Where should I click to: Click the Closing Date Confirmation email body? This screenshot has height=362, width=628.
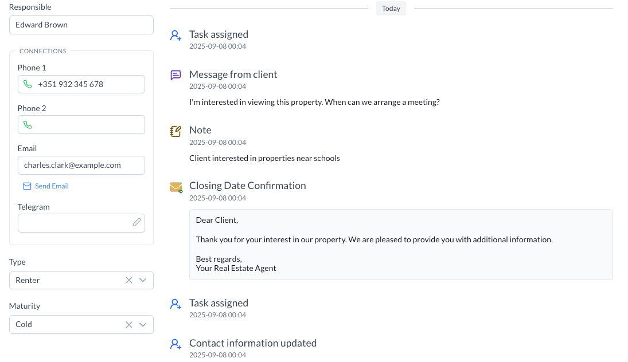click(401, 245)
